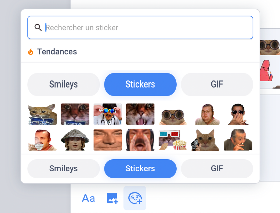Choose the 3D glasses popcorn cat sticker

pyautogui.click(x=173, y=140)
